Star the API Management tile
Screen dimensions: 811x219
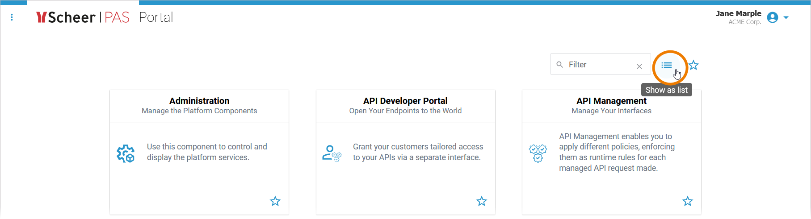(687, 201)
